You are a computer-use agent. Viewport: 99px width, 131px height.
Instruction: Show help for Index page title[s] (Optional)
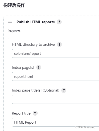tap(64, 90)
